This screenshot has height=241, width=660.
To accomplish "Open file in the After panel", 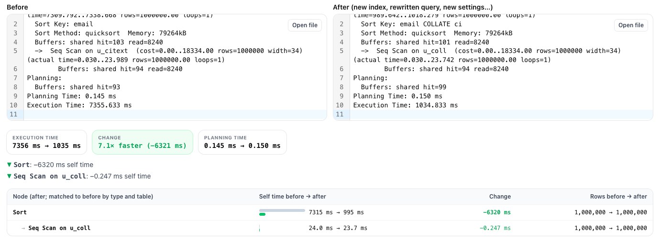I will [631, 25].
